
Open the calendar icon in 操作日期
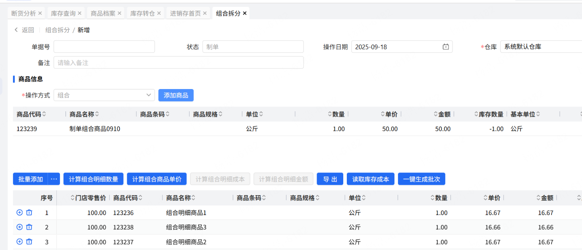[x=446, y=47]
